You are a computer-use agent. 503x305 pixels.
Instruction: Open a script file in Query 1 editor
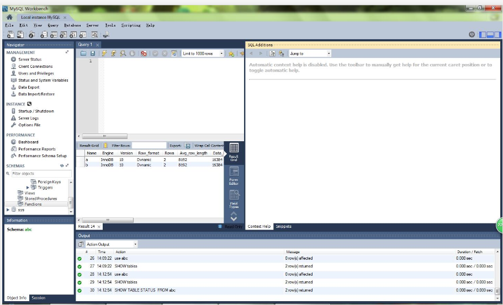point(83,53)
